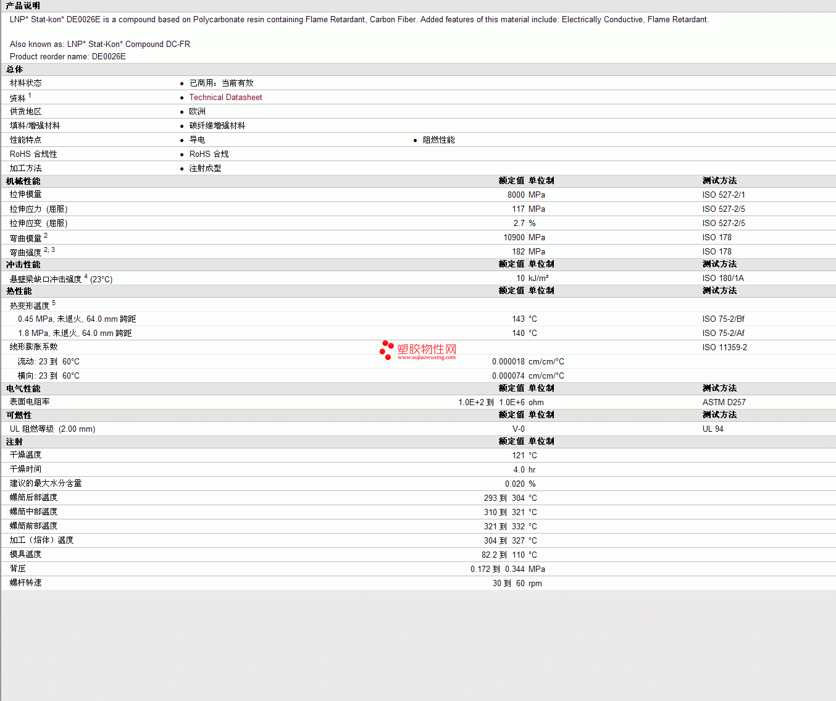Click the V-0 flame rating value

pos(519,429)
